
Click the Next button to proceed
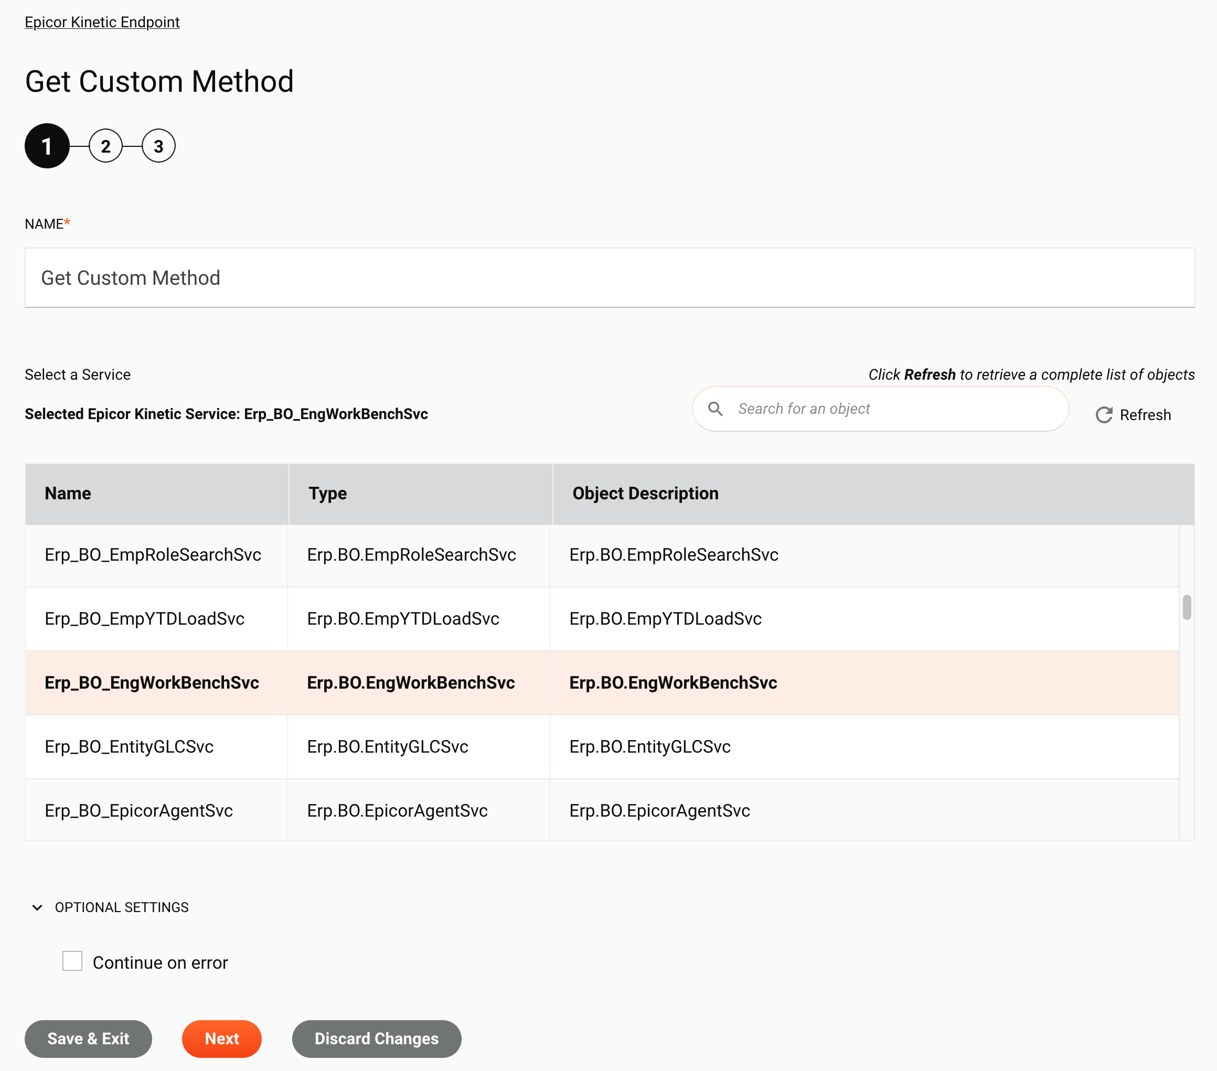click(x=221, y=1038)
